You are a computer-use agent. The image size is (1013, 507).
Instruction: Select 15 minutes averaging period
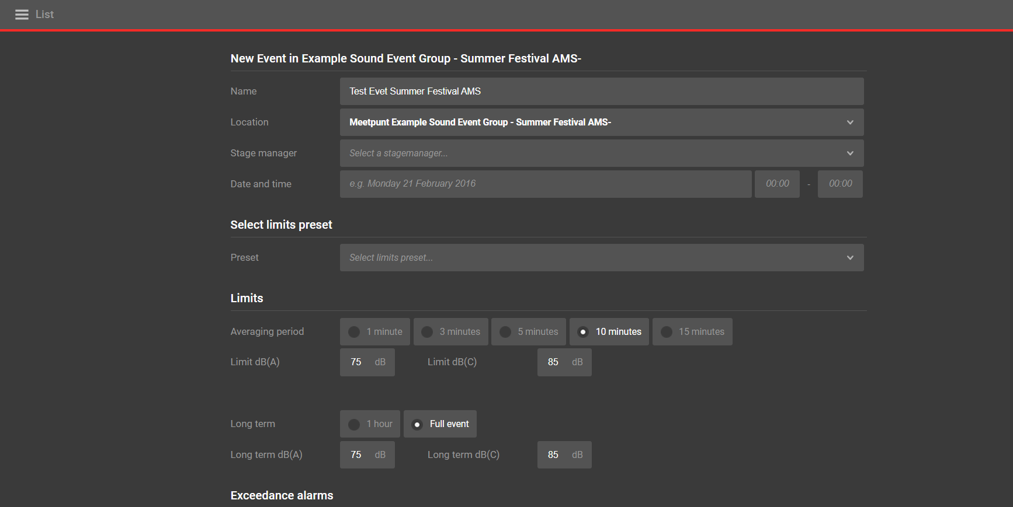point(692,332)
